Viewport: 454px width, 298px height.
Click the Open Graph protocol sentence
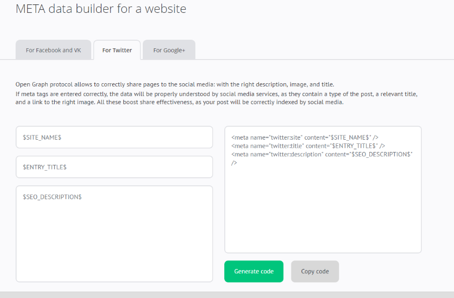175,84
